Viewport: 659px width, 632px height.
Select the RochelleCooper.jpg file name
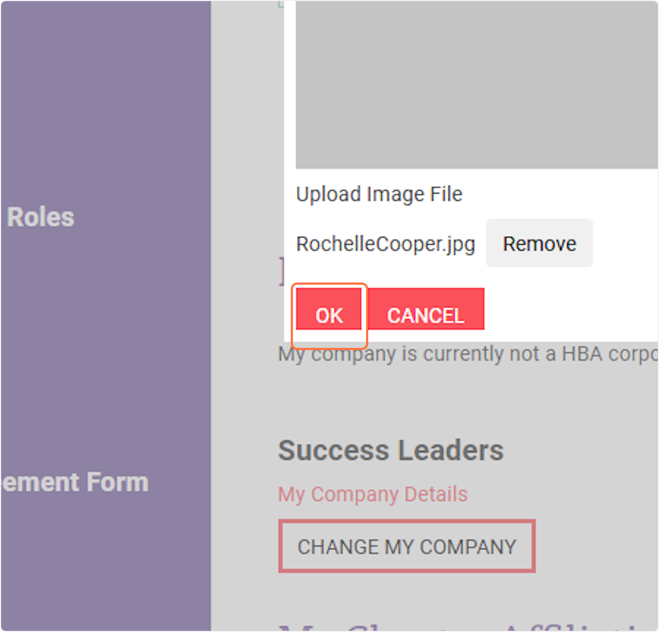(385, 244)
